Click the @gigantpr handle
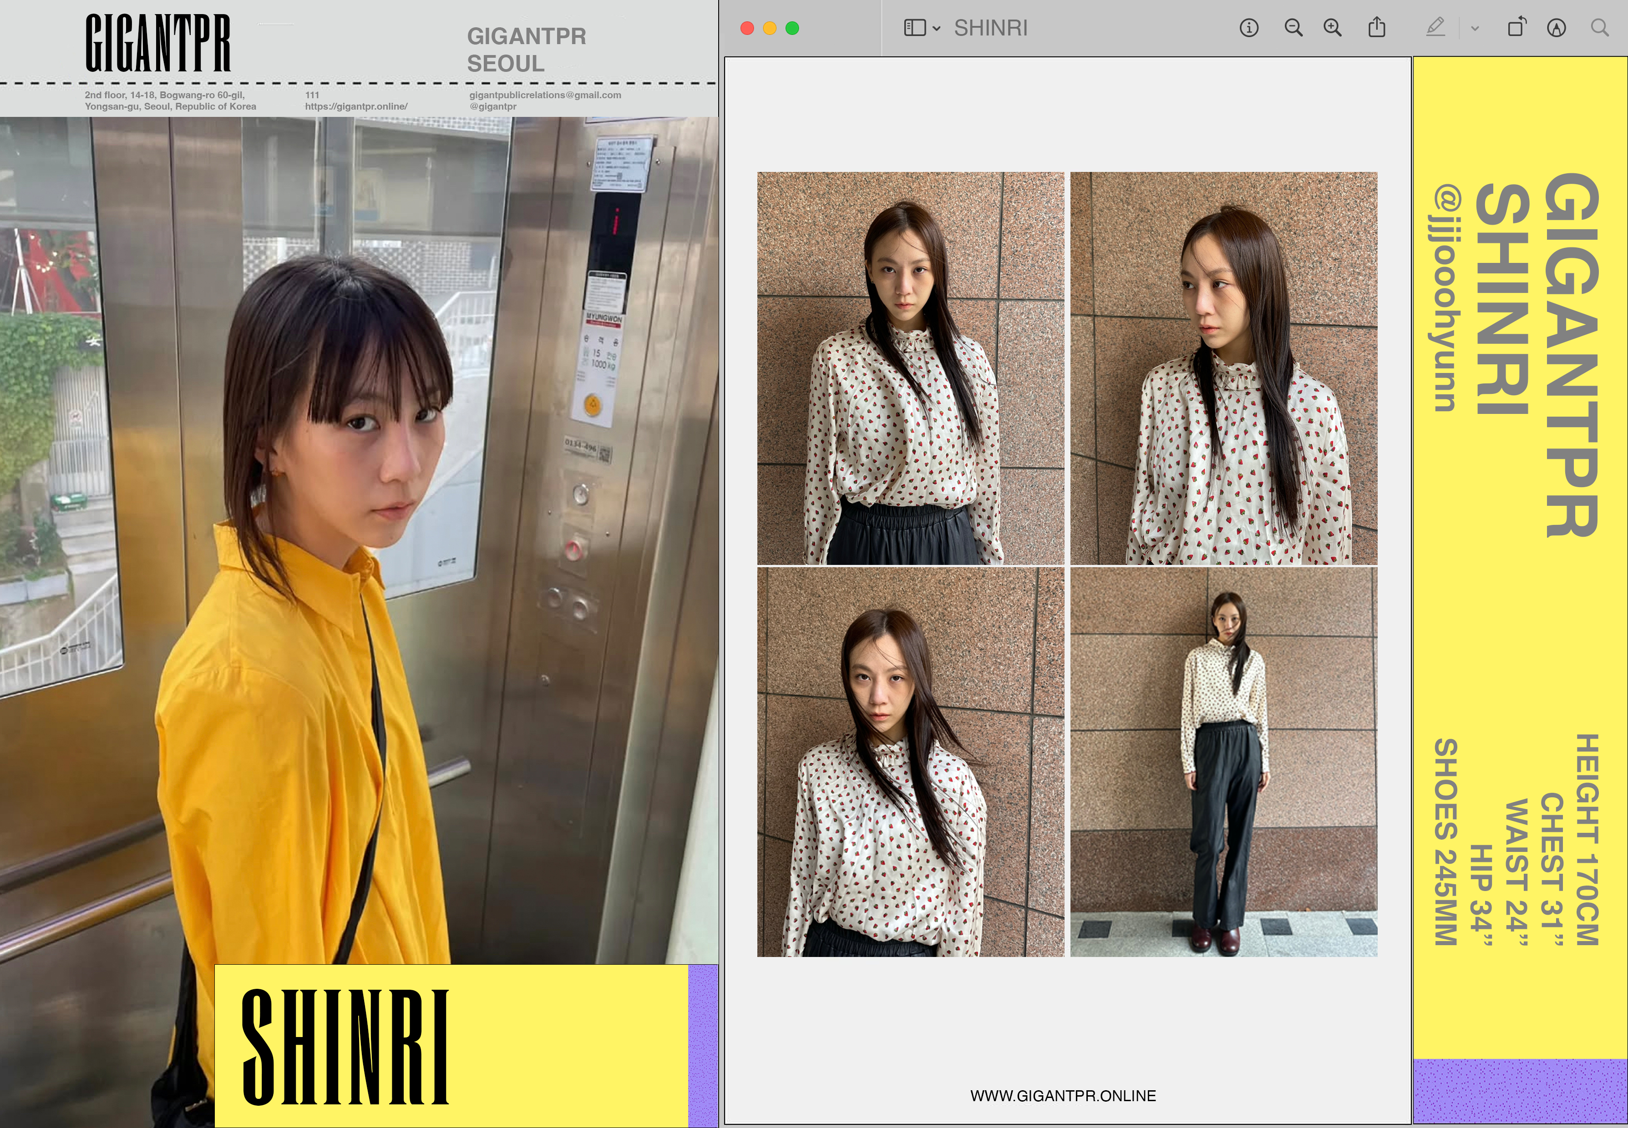 click(493, 107)
